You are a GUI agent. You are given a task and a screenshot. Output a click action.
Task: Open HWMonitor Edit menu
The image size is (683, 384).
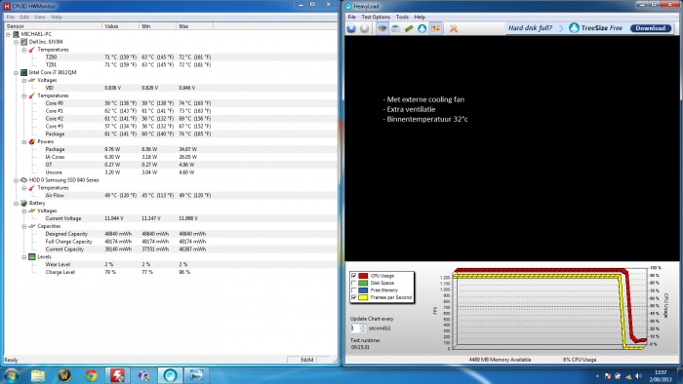click(24, 17)
